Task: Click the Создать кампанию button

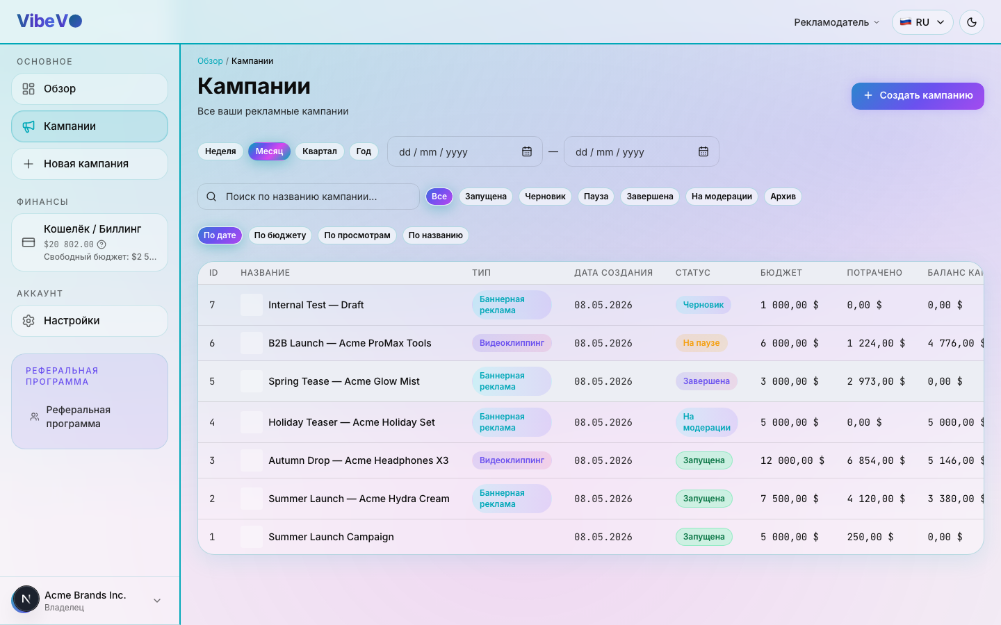Action: click(918, 96)
